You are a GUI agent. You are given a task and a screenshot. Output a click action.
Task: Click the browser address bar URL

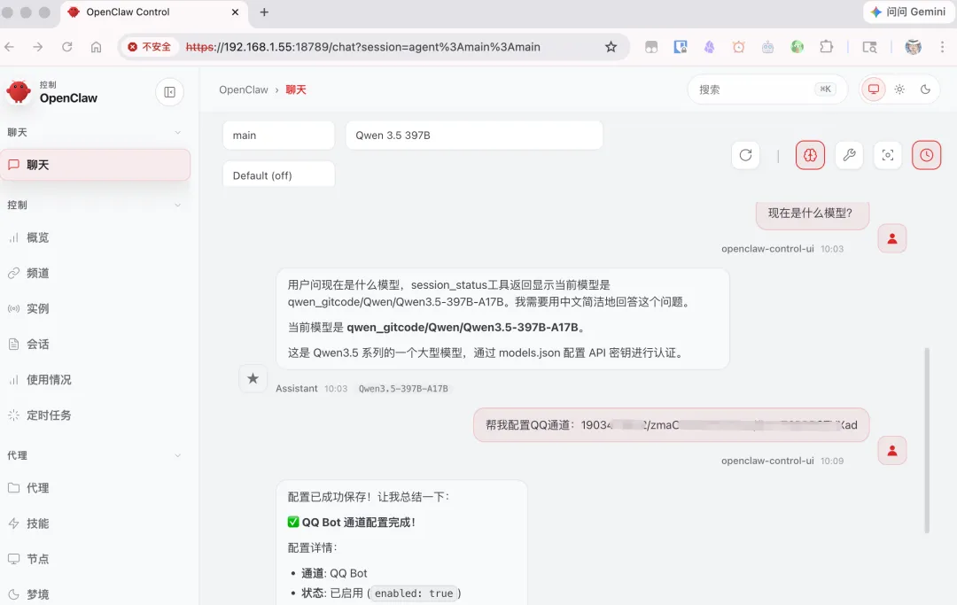(363, 47)
